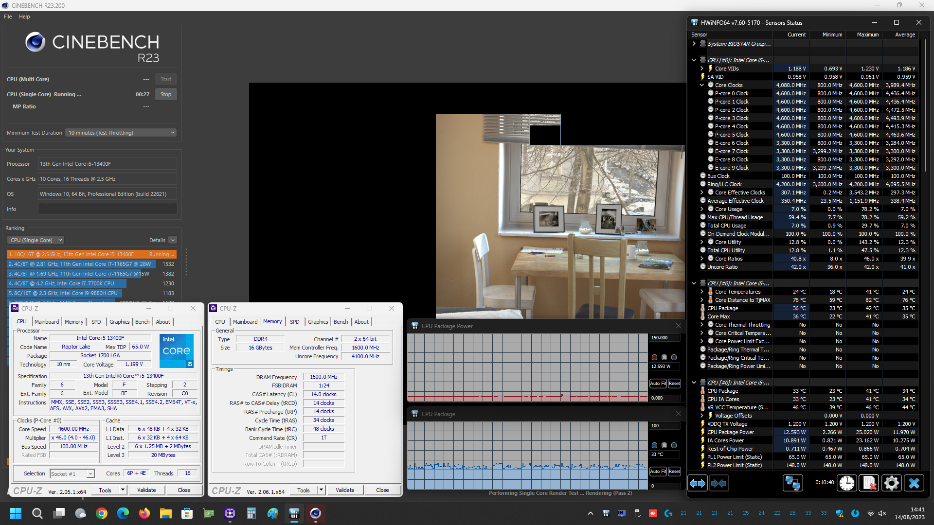This screenshot has width=934, height=525.
Task: Stop the CPU Single Core test
Action: tap(166, 94)
